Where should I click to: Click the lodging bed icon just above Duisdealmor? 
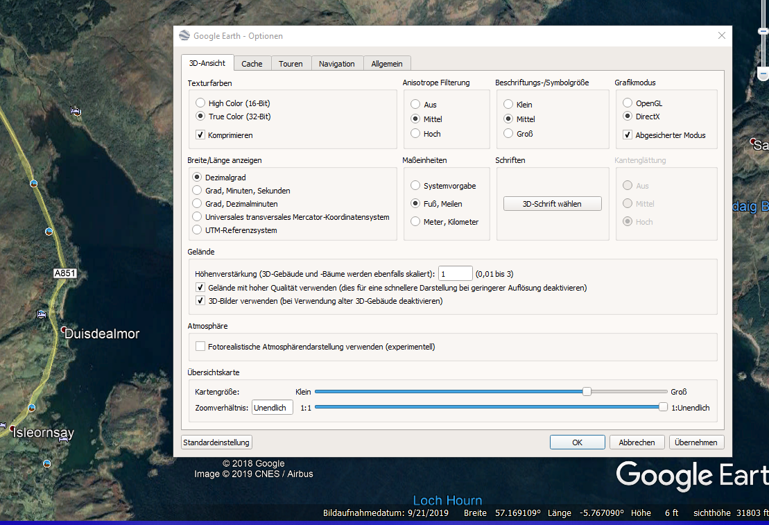click(x=42, y=314)
